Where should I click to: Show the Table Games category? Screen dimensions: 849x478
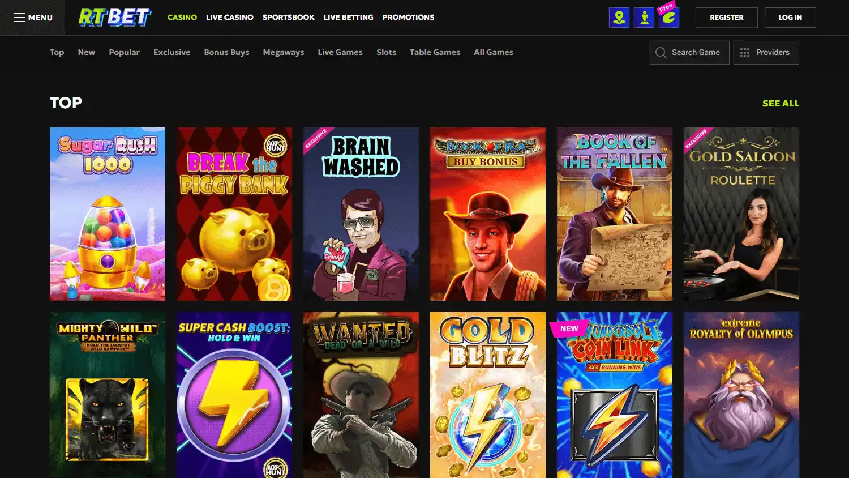[x=435, y=52]
